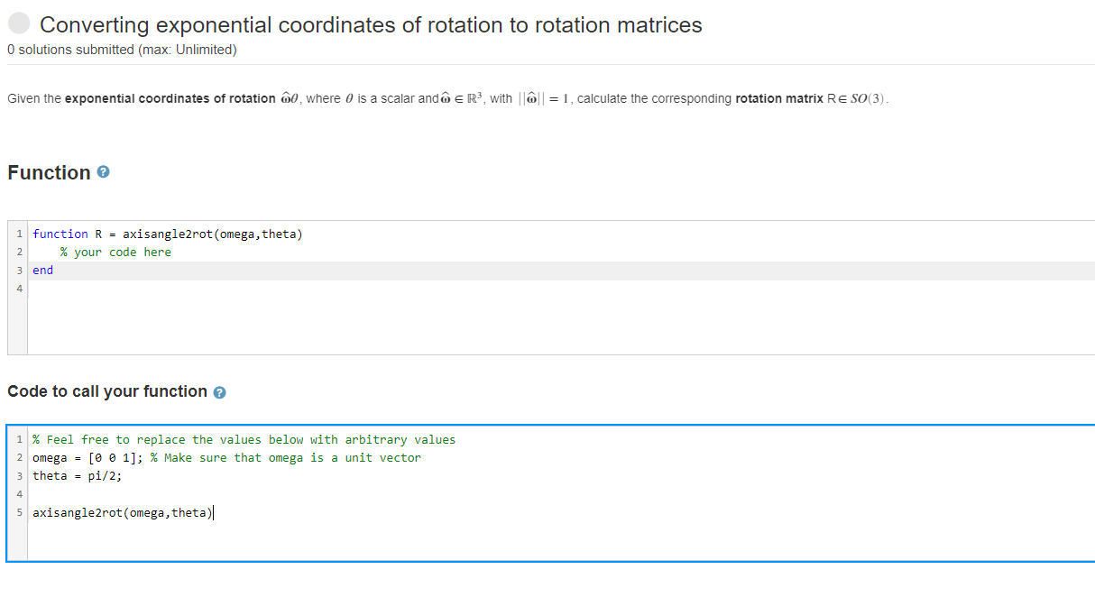The image size is (1095, 597).
Task: Click inside the highlighted blue call code panel
Action: [x=541, y=541]
